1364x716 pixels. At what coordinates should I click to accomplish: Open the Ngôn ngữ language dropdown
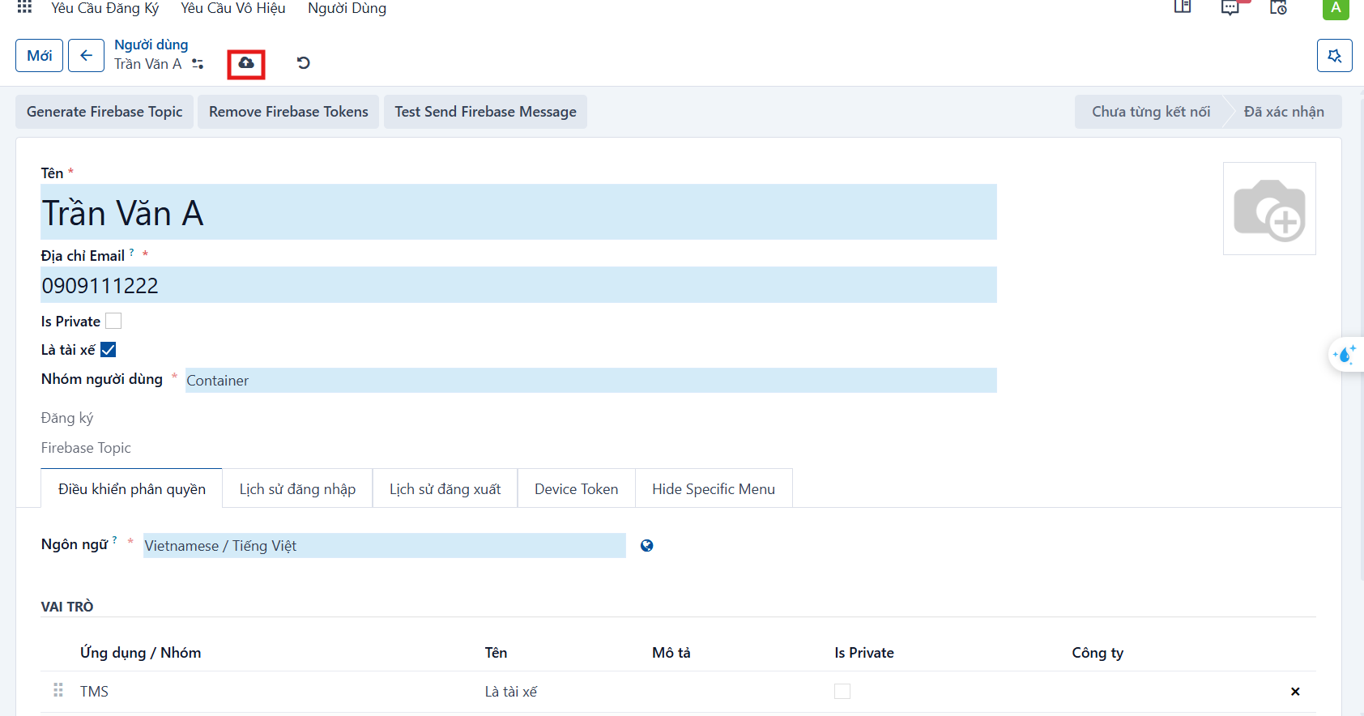(384, 546)
